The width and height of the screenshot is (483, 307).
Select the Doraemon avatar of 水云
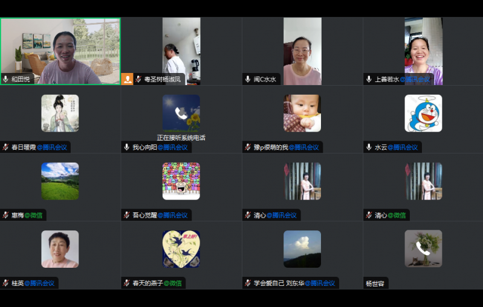(423, 113)
